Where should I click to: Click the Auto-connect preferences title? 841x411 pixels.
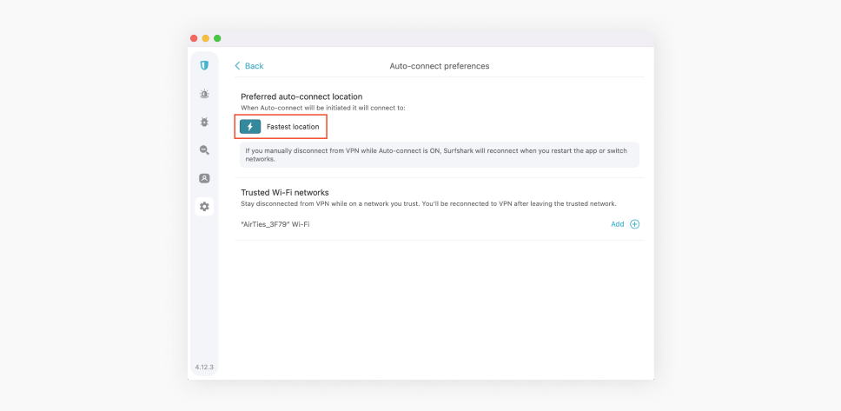(440, 66)
